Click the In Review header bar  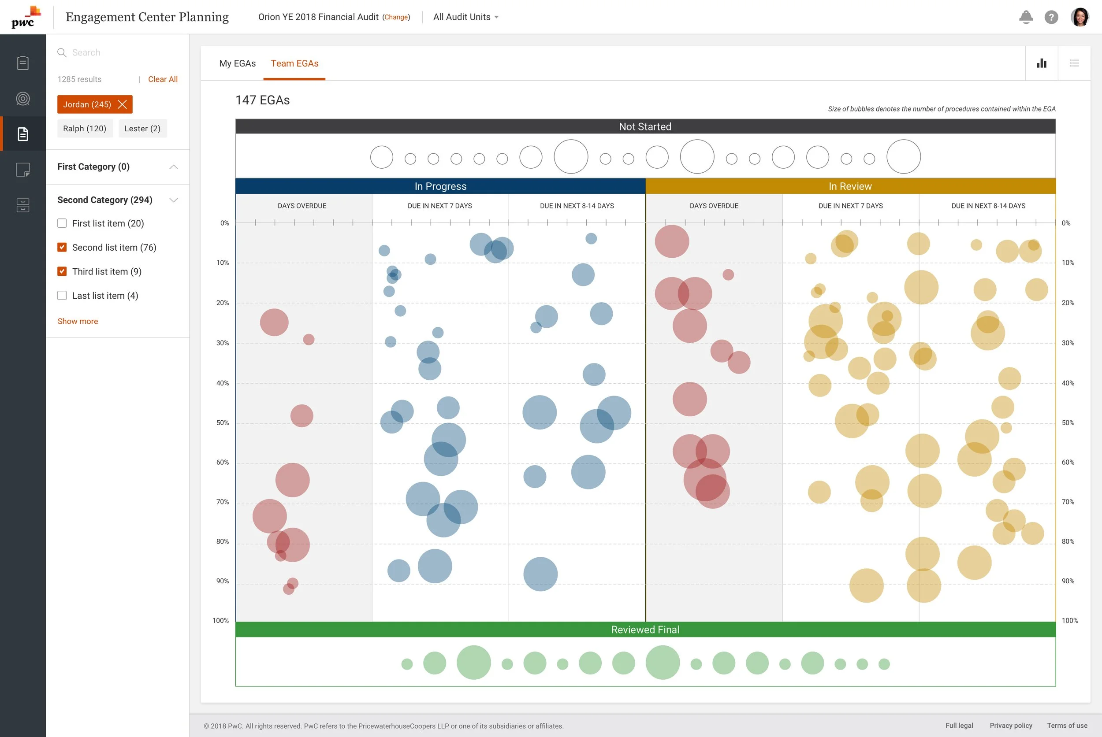850,186
